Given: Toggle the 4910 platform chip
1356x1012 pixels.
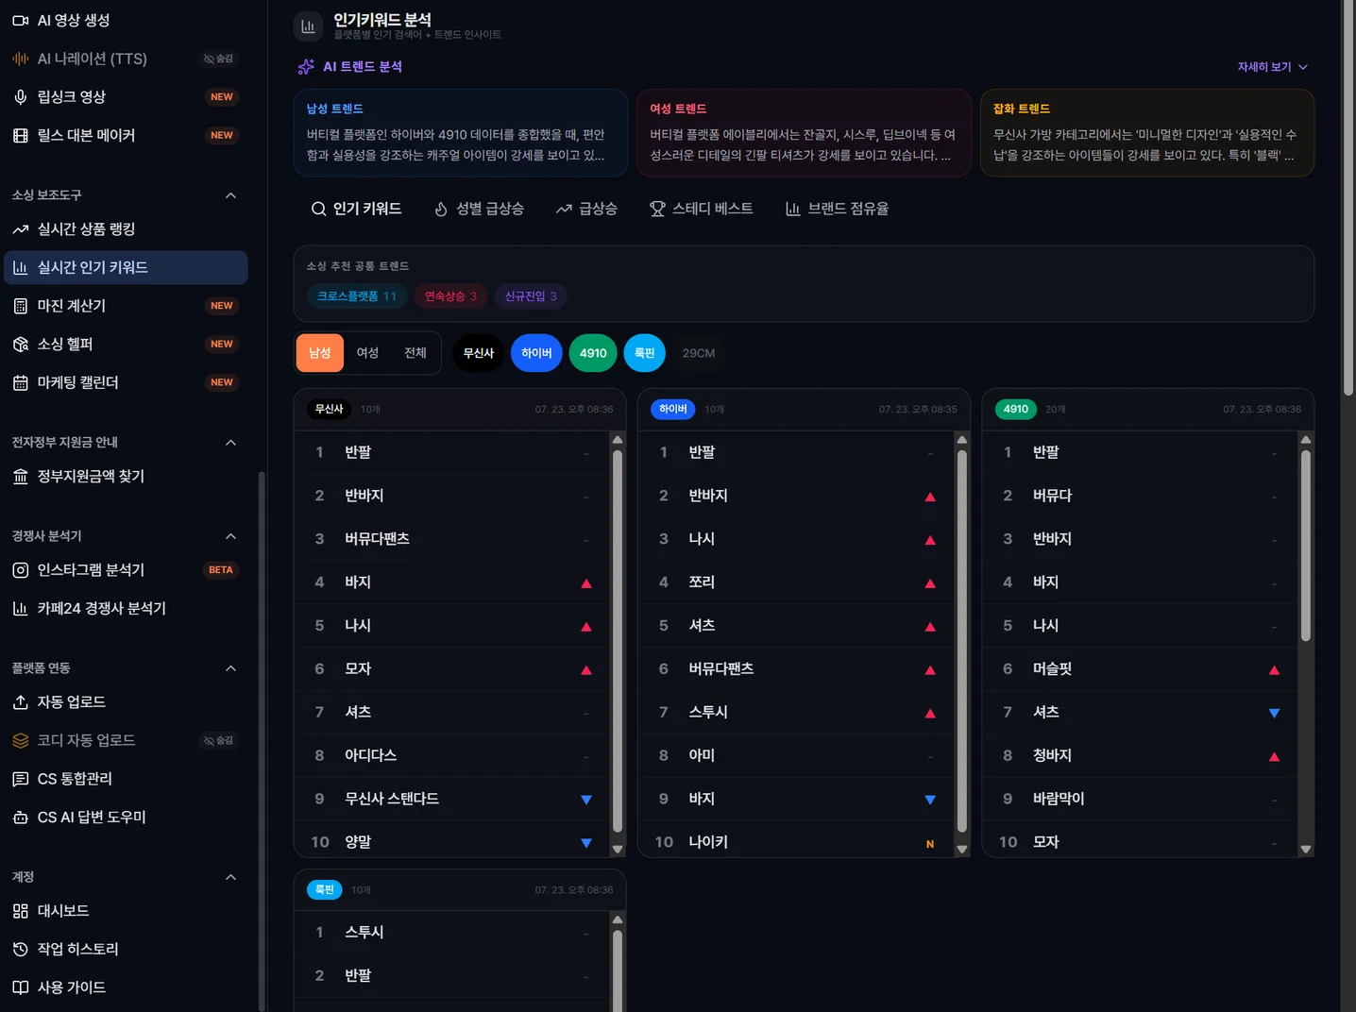Looking at the screenshot, I should (x=593, y=353).
